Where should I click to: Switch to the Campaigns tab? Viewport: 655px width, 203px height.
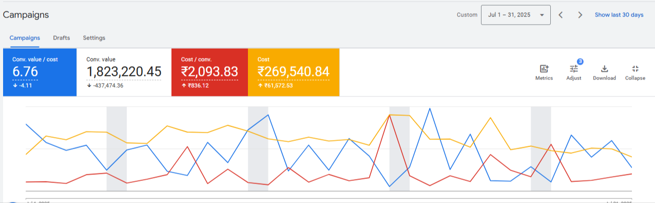click(25, 38)
